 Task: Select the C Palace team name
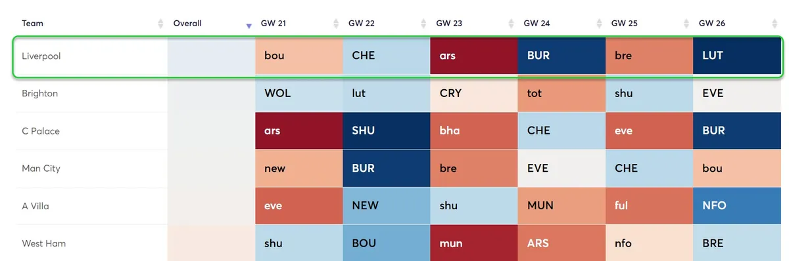(41, 131)
